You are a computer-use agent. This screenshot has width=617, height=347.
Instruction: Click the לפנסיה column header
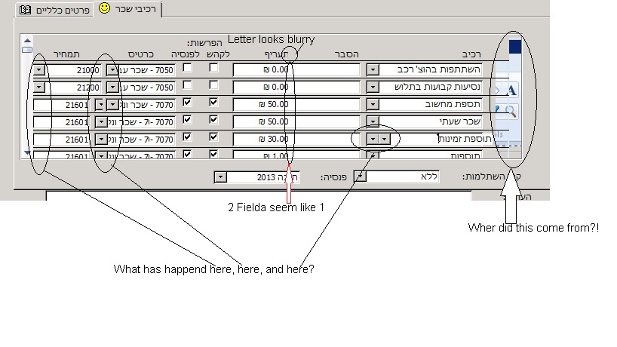pos(186,54)
